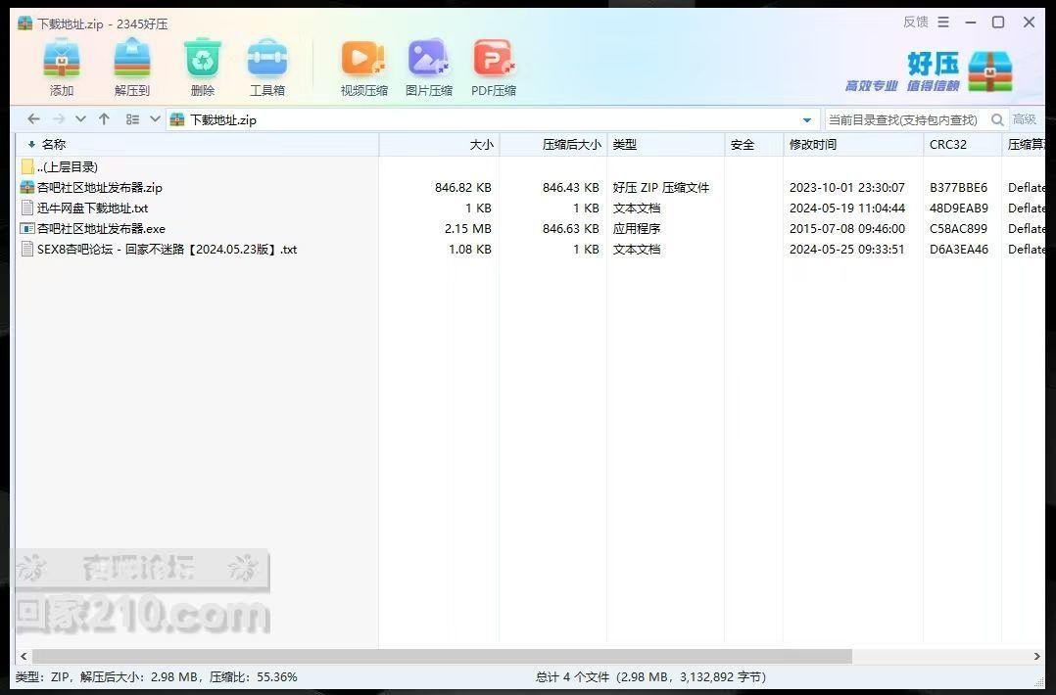Click the status bar 压缩比 55.36% text
Viewport: 1056px width, 695px height.
click(253, 676)
